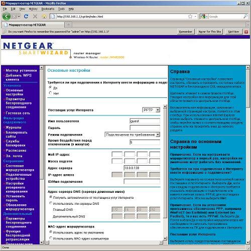Select the Да radio button
Screen dimensions: 251x251
pos(50,87)
